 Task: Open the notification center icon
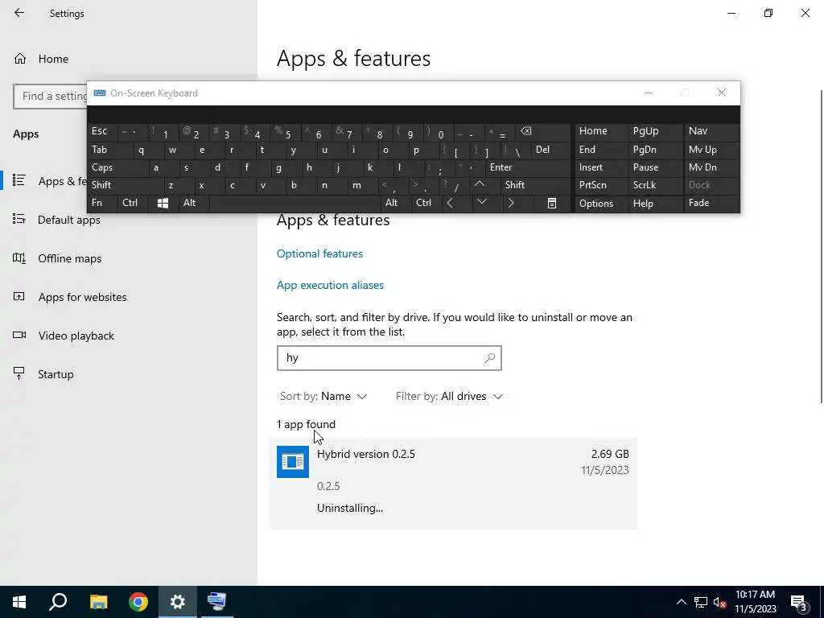[x=799, y=602]
